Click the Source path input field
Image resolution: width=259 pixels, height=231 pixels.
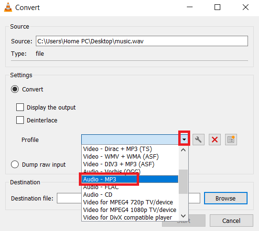(x=142, y=41)
